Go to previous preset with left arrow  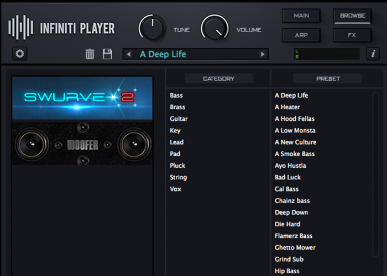tap(129, 54)
